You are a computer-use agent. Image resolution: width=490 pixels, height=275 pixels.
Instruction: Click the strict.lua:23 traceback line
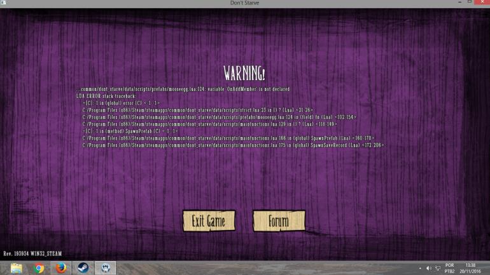[197, 110]
